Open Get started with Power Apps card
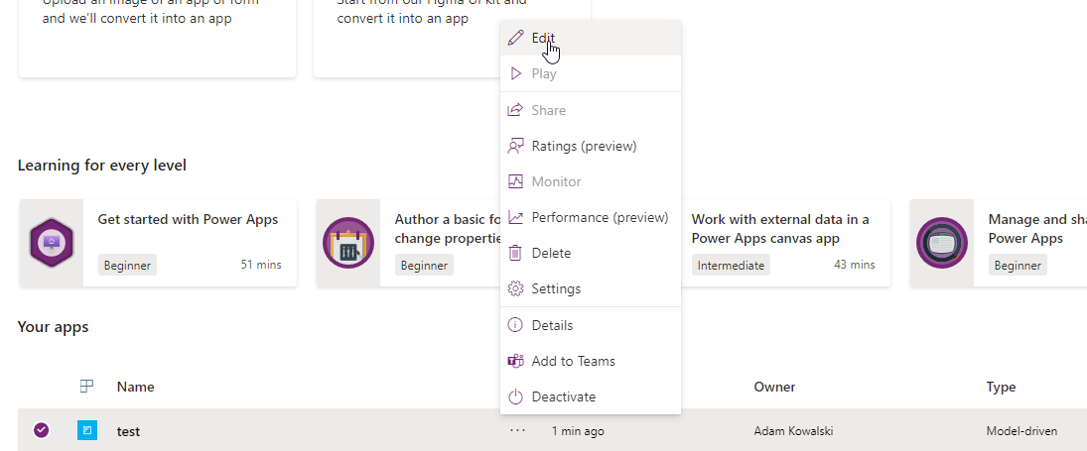 point(158,243)
